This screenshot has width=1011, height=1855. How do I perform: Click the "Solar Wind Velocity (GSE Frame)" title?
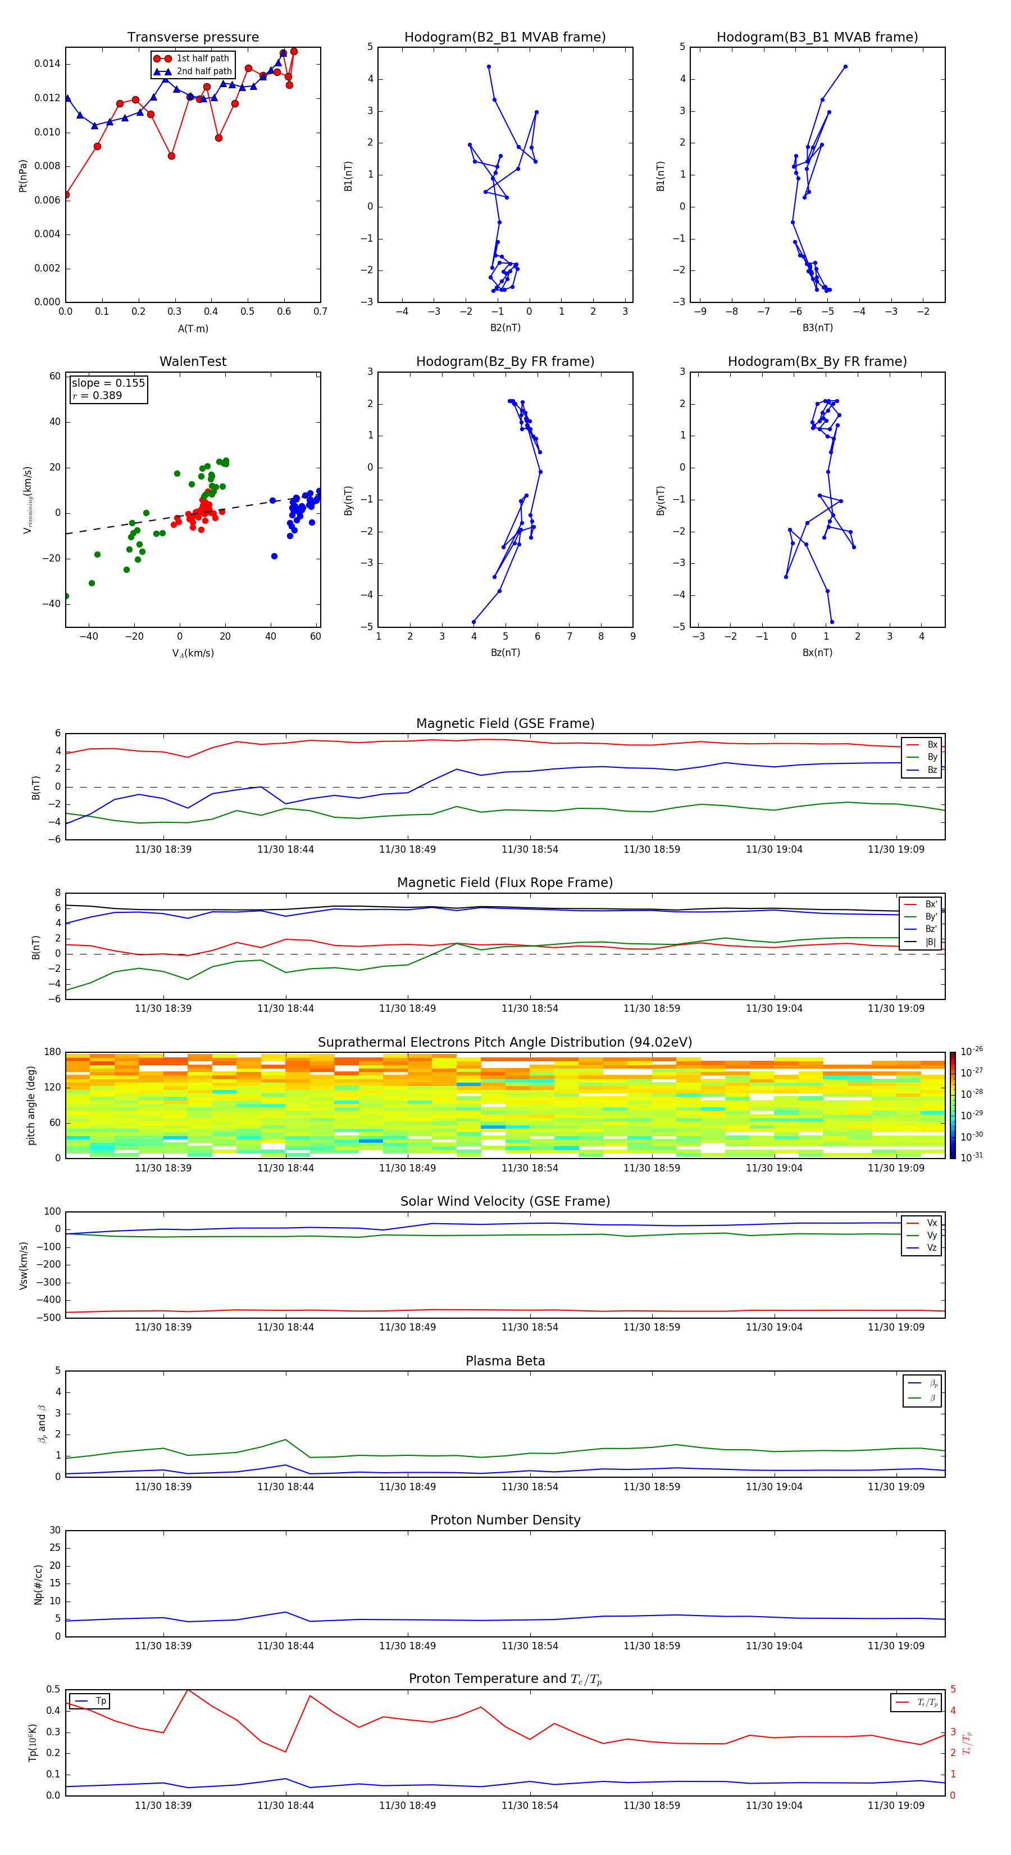tap(505, 1202)
